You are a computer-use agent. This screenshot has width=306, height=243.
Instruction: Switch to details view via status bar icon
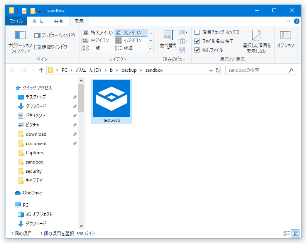click(x=287, y=233)
